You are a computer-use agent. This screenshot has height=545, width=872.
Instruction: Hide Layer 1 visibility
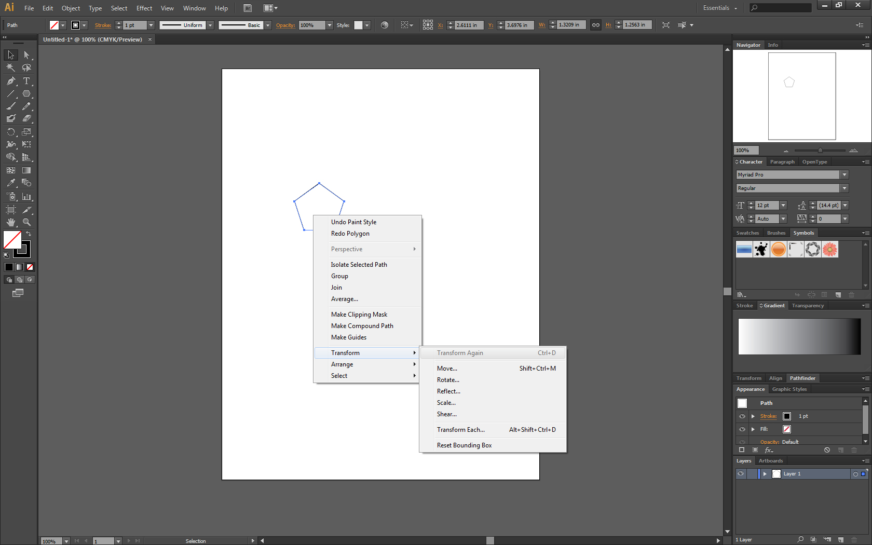741,473
